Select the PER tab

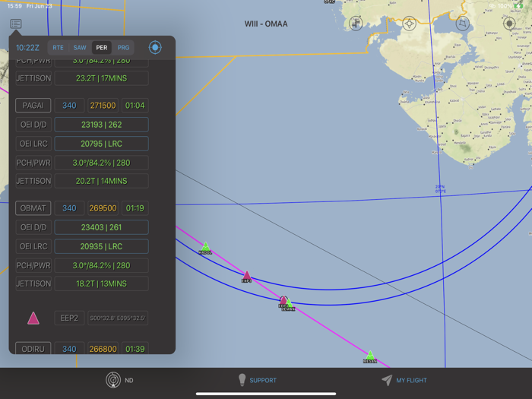point(101,47)
